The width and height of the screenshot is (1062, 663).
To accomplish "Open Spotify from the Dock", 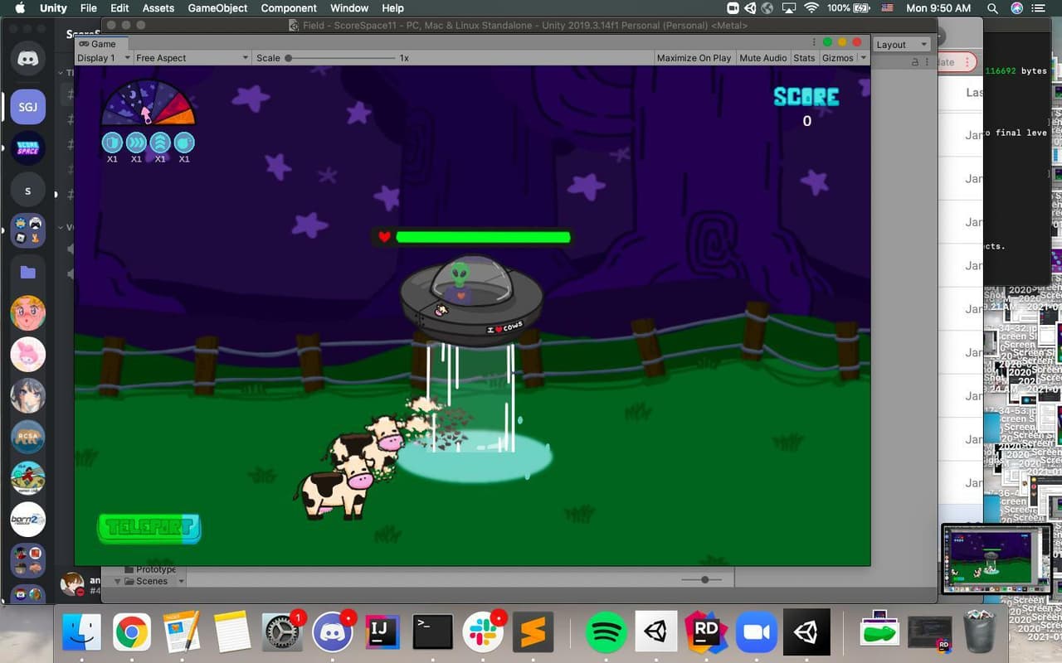I will [606, 634].
